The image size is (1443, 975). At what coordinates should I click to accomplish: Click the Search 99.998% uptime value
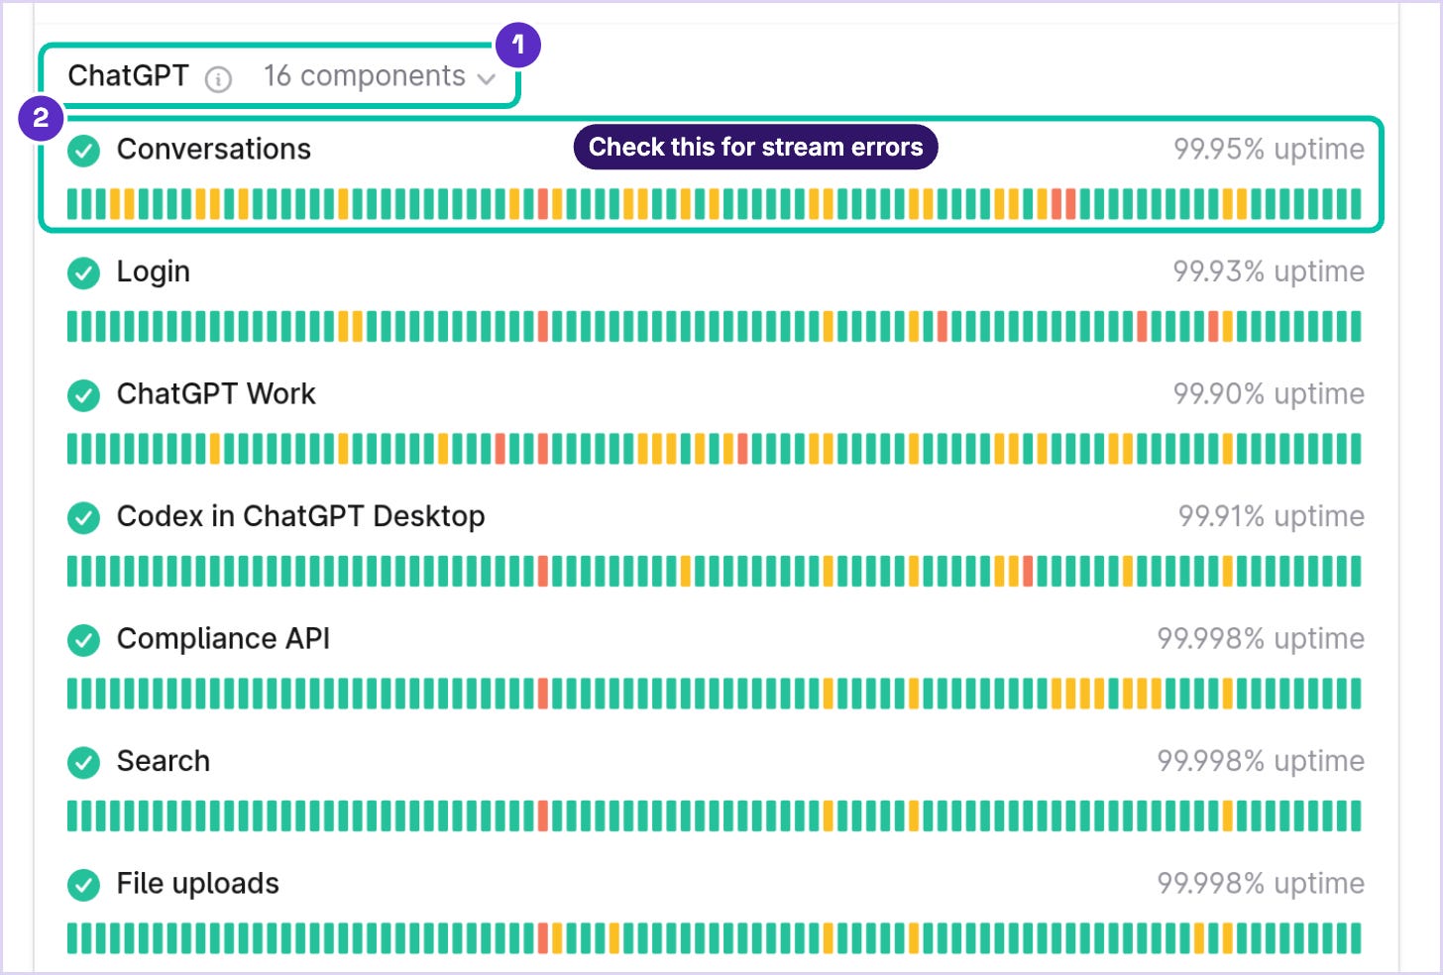1261,761
